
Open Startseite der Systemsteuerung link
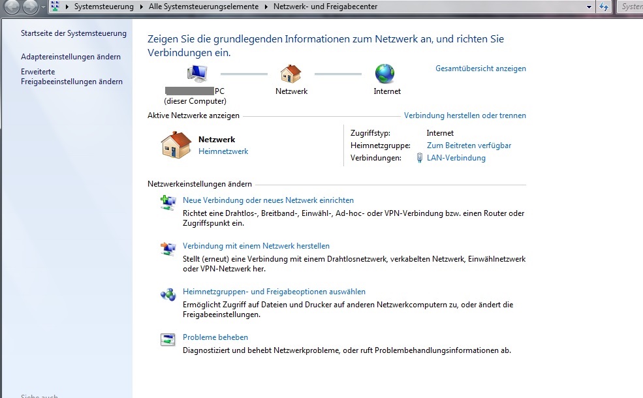coord(73,33)
